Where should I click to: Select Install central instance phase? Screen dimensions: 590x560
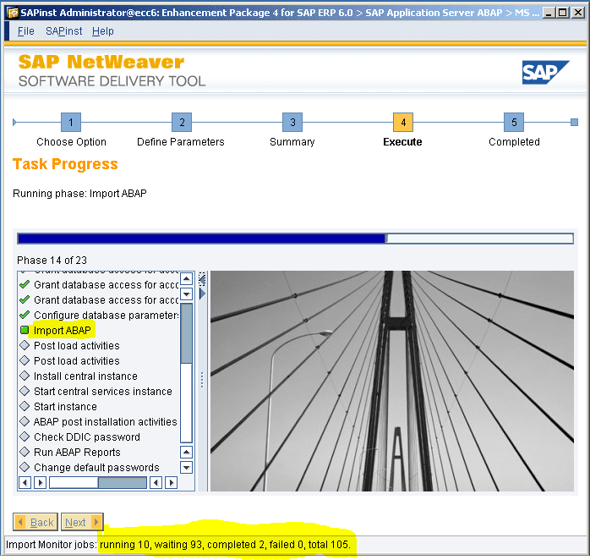coord(85,376)
